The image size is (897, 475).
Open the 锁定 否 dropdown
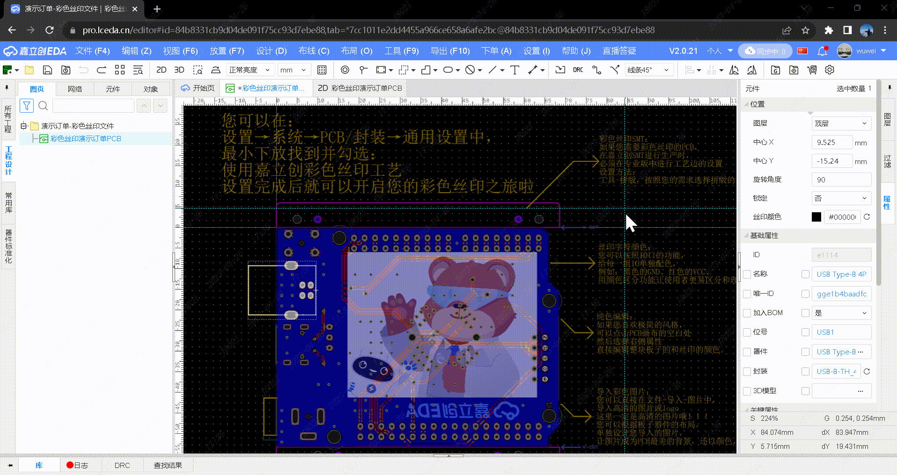(x=841, y=198)
